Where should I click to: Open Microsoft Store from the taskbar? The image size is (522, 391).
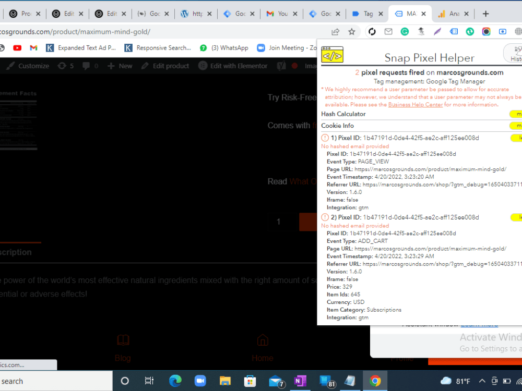pos(250,381)
